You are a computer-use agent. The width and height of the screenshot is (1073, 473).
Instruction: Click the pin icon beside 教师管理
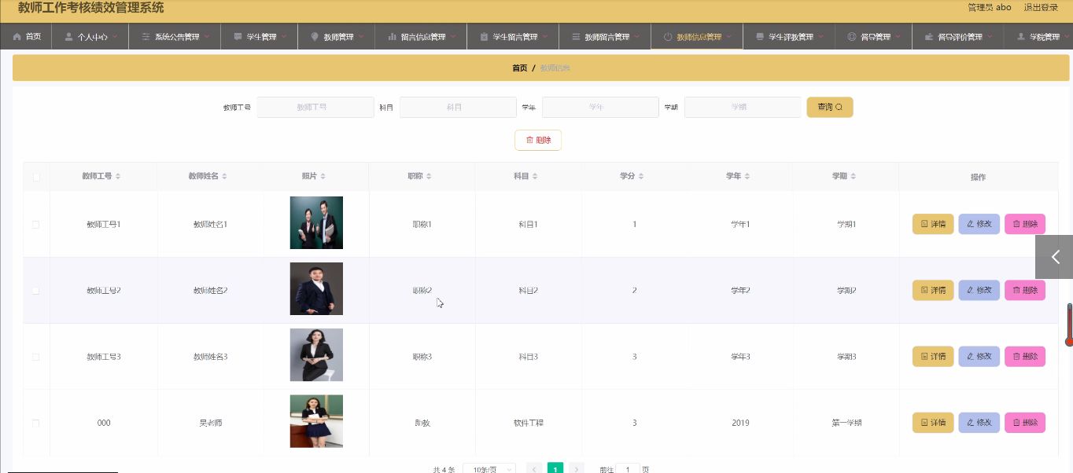point(315,36)
